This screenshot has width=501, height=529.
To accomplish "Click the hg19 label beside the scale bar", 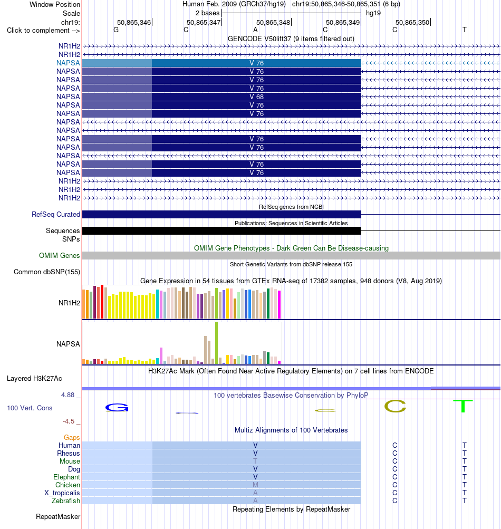I will point(373,13).
